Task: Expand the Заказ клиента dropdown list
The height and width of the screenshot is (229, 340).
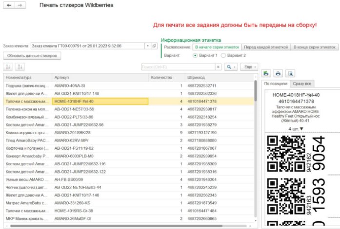Action: click(x=148, y=46)
